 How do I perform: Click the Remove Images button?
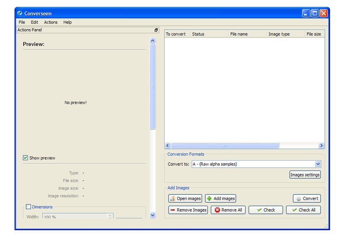pyautogui.click(x=188, y=210)
